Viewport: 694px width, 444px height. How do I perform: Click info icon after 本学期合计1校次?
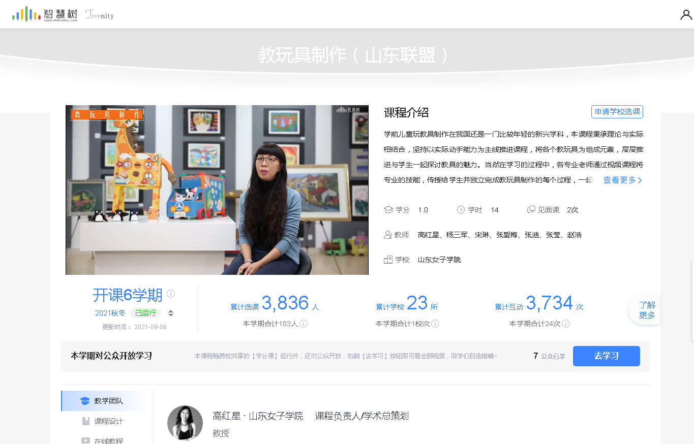point(435,324)
